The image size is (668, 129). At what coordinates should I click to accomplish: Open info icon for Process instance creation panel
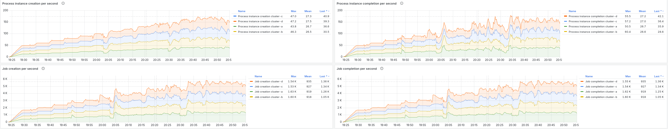63,3
